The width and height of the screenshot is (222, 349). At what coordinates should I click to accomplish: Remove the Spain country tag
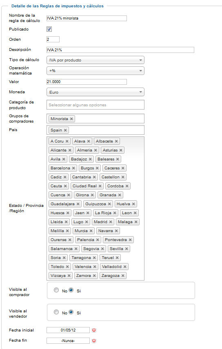click(x=65, y=130)
